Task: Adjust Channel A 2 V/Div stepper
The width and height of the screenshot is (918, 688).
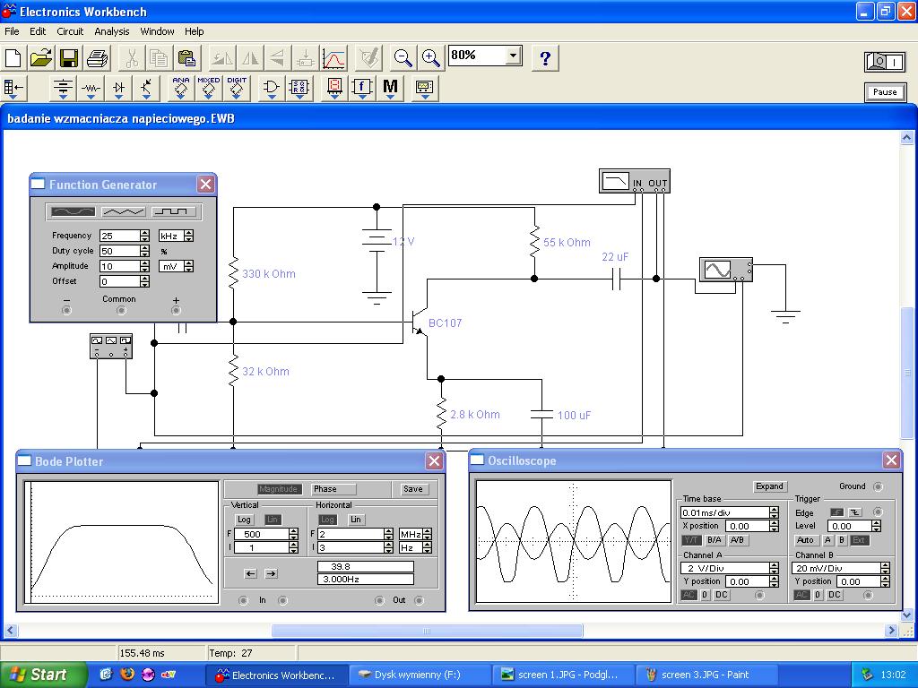Action: (x=774, y=568)
